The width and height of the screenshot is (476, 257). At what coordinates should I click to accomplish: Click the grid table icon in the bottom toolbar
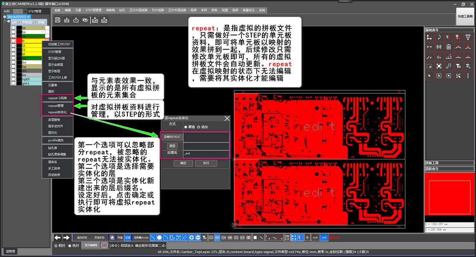point(211,238)
